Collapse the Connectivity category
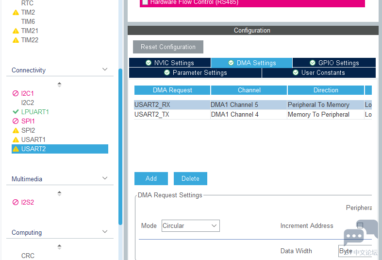The height and width of the screenshot is (260, 382). (x=105, y=70)
